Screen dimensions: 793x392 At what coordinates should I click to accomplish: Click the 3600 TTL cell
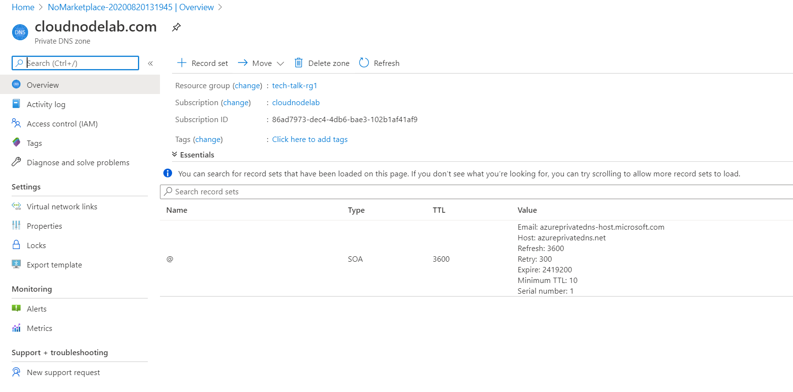tap(441, 259)
